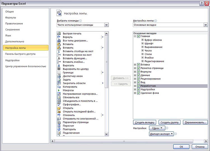Open the Импорт-экспорт dropdown button

click(161, 134)
